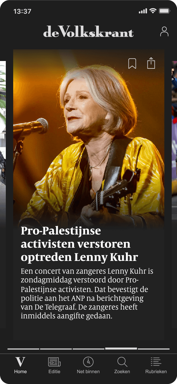Open the article summary about zangeres Lenny Kuhr
Screen dimensions: 177x384
(x=87, y=293)
